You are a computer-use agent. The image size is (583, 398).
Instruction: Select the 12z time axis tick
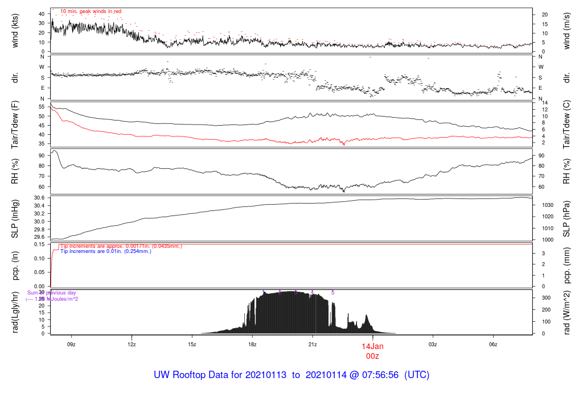(132, 345)
